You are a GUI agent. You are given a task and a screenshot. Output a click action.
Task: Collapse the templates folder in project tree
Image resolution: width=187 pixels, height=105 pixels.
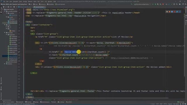[x=5, y=33]
